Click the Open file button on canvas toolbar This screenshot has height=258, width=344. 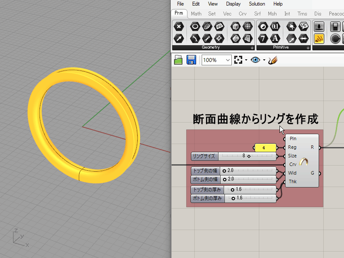tap(178, 60)
